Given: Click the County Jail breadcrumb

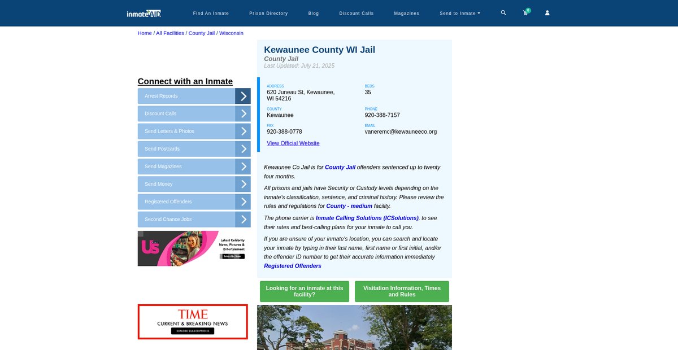Looking at the screenshot, I should 202,33.
